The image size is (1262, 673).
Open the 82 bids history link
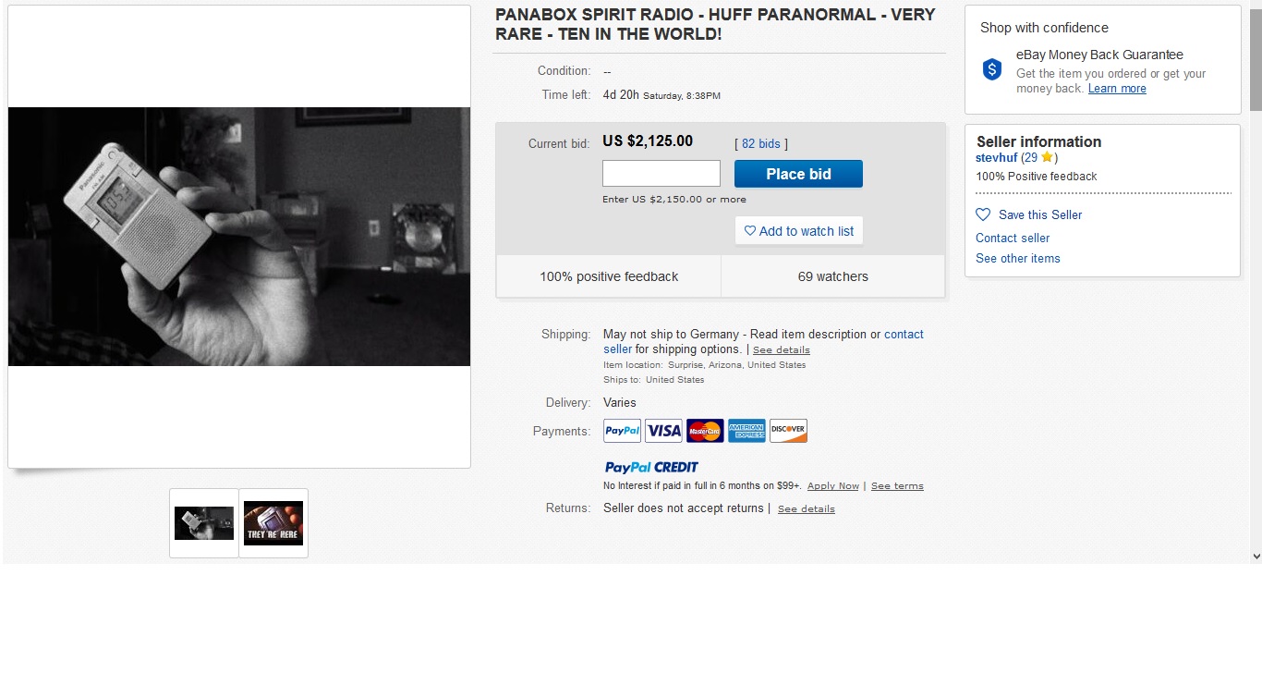761,143
